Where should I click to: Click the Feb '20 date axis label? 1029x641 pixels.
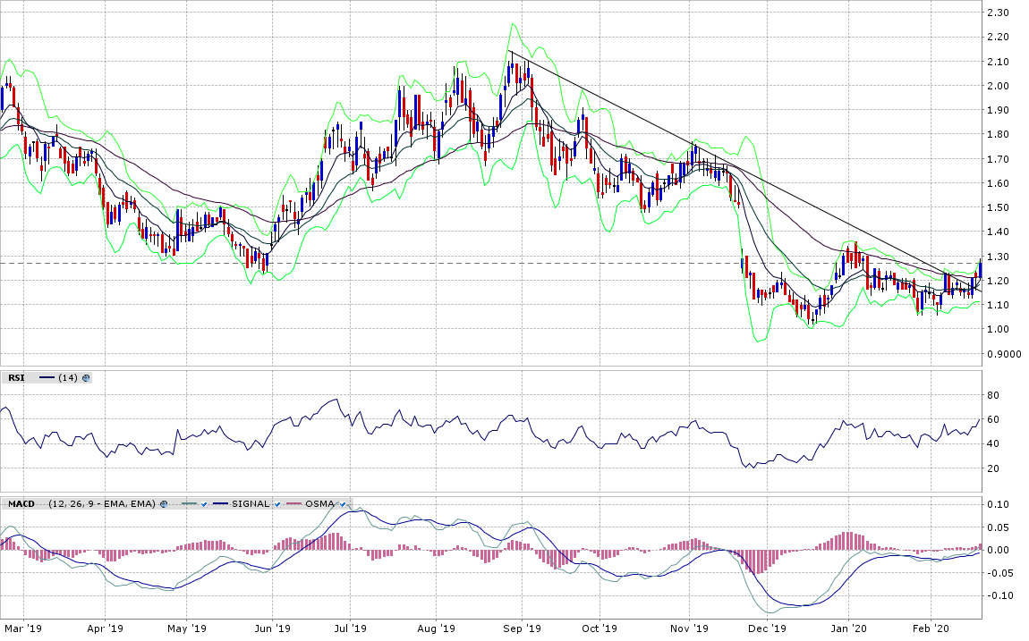931,629
